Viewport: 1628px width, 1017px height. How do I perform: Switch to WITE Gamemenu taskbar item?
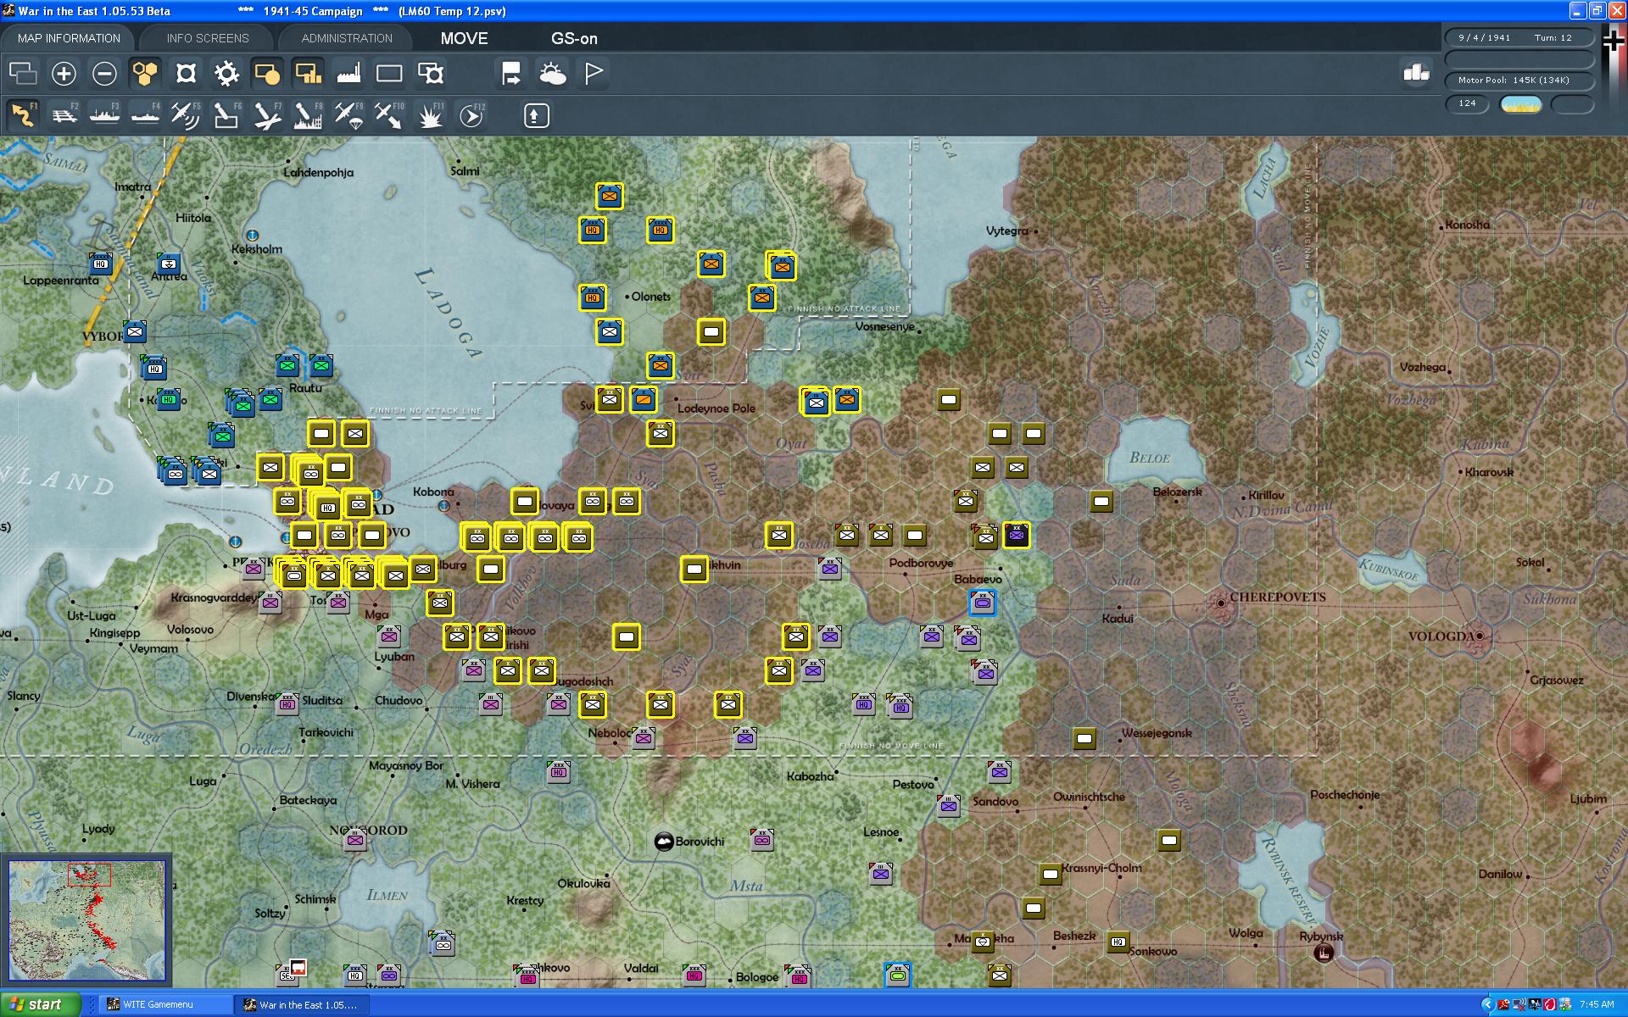(166, 1004)
